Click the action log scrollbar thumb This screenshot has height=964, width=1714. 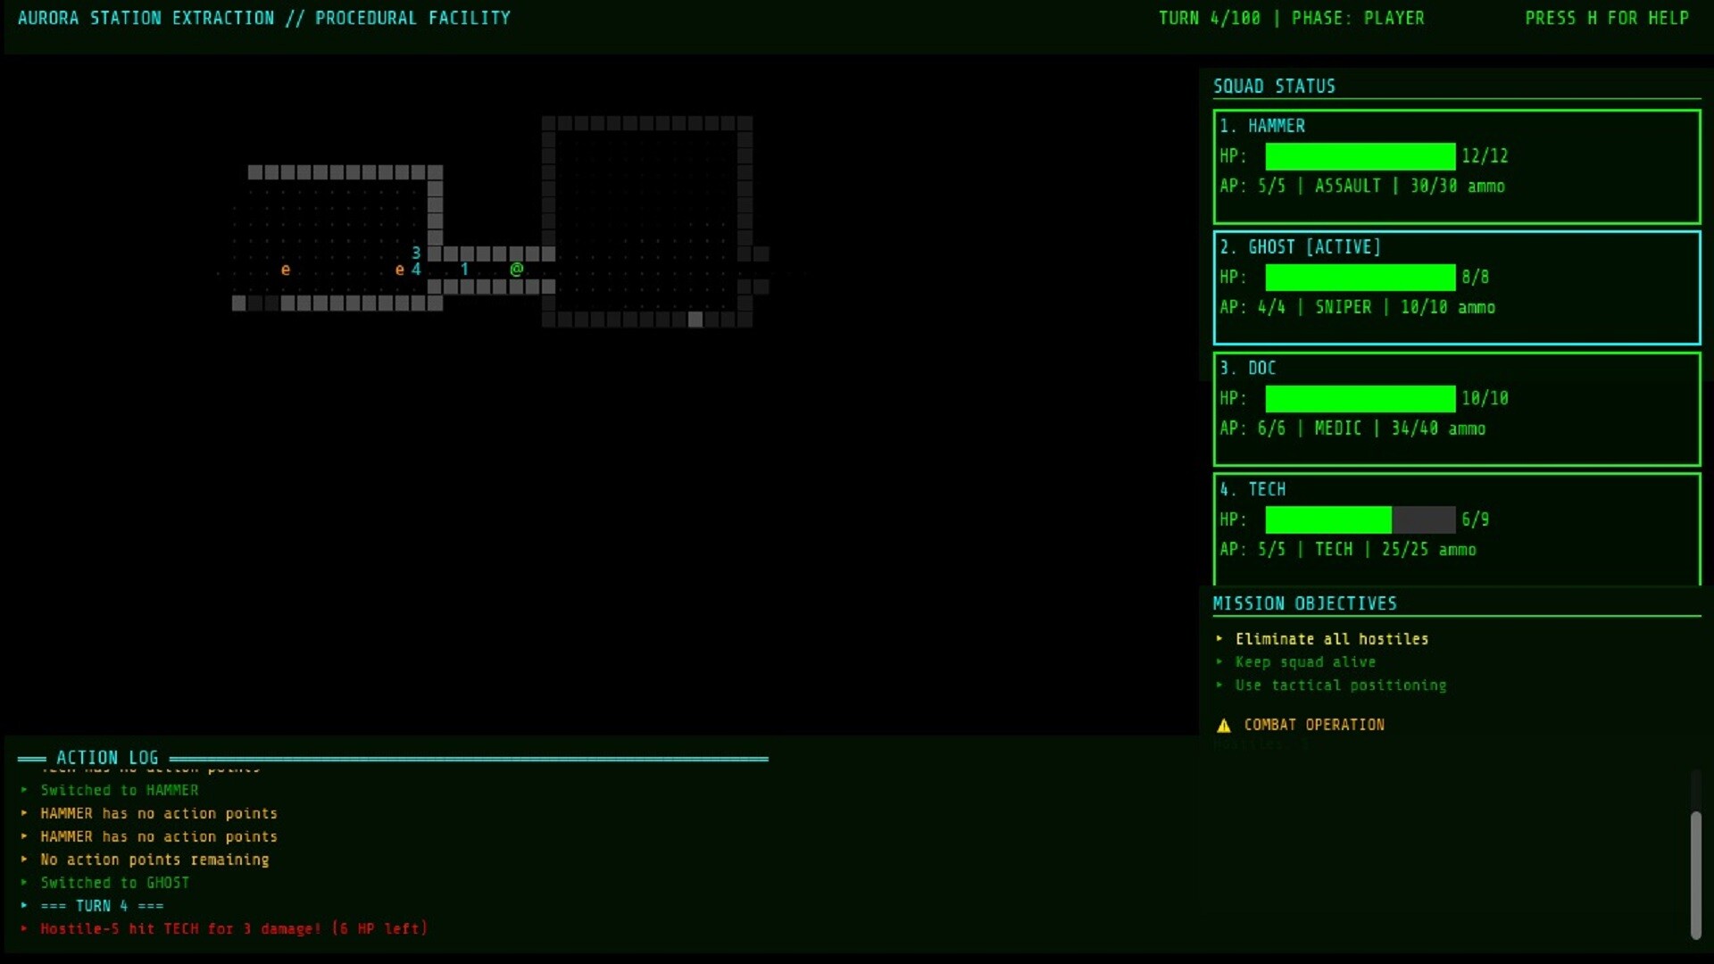(1695, 875)
